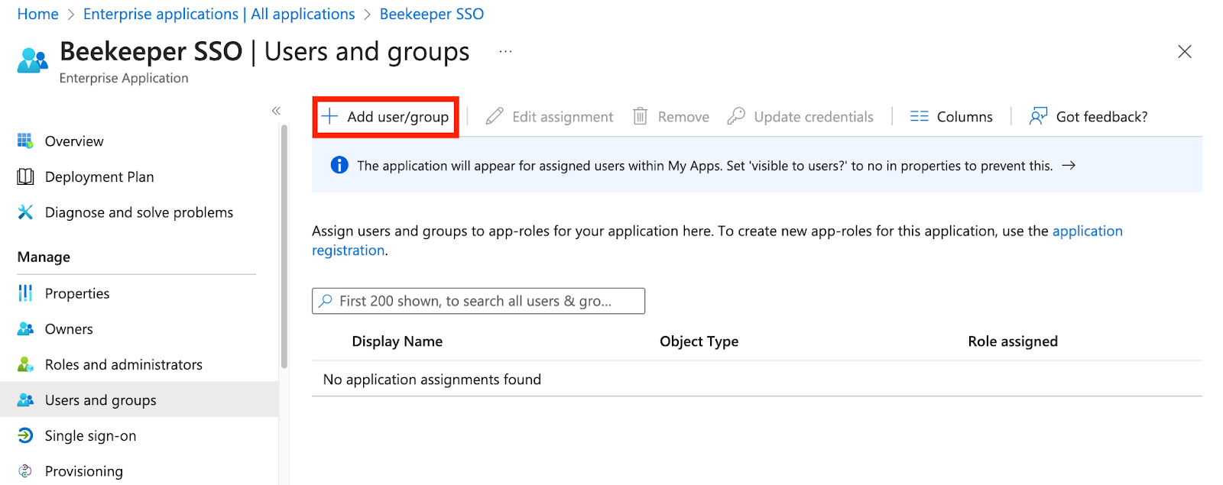Click Edit assignment in the toolbar
1223x485 pixels.
tap(550, 117)
